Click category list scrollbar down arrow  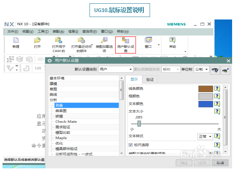[121, 153]
